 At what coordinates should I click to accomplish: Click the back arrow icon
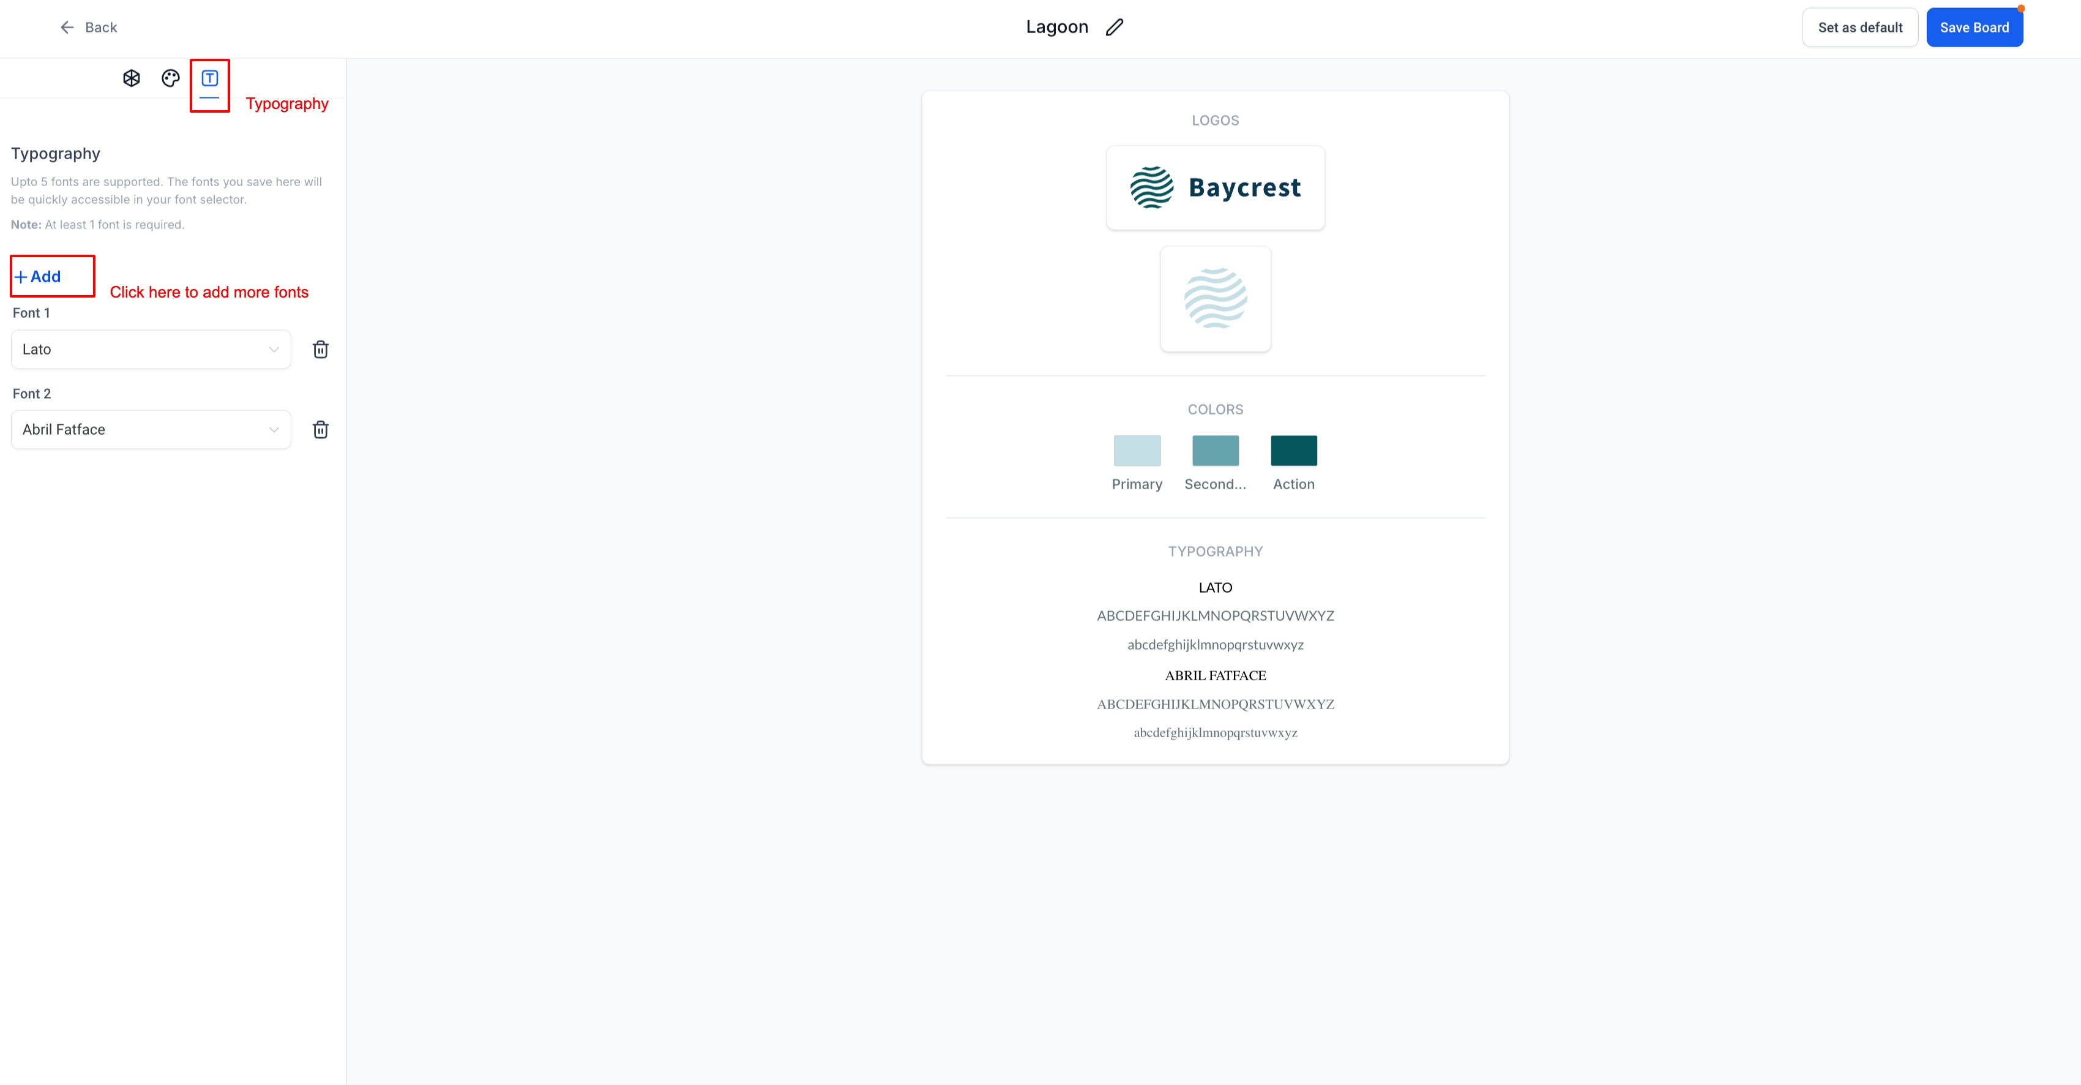[x=67, y=28]
